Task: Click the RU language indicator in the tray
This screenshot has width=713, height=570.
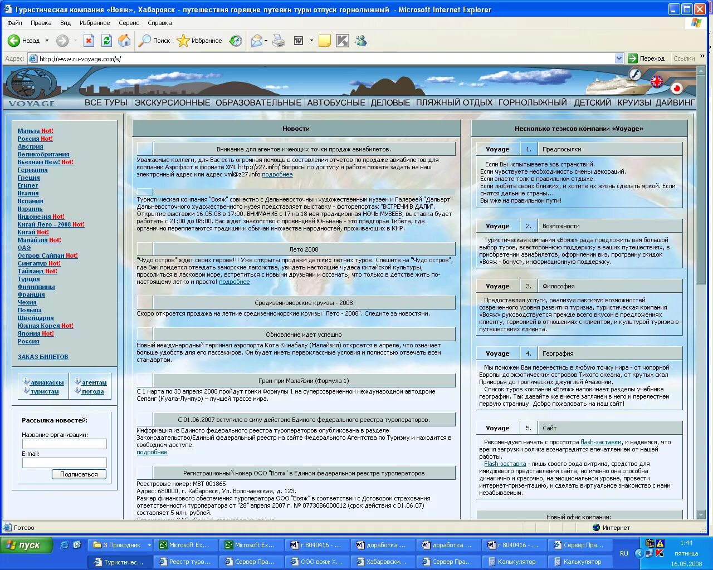Action: 624,553
